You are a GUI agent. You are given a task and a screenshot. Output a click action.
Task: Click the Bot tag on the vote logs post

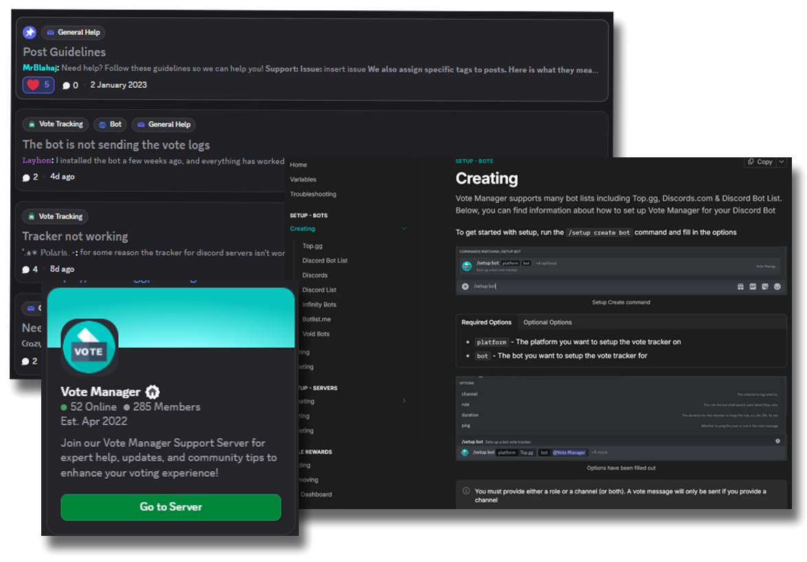110,124
